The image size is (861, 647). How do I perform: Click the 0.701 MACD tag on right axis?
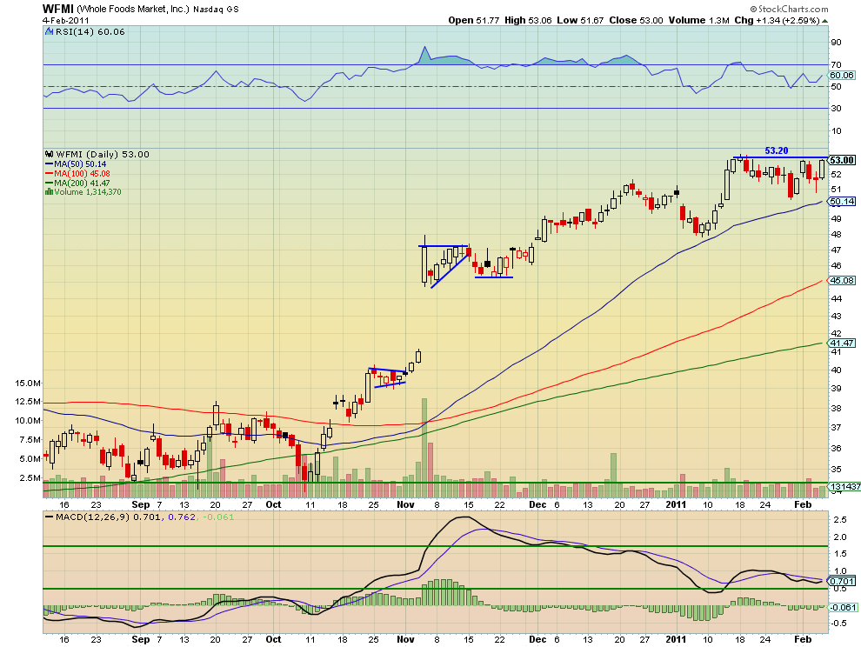click(x=842, y=581)
